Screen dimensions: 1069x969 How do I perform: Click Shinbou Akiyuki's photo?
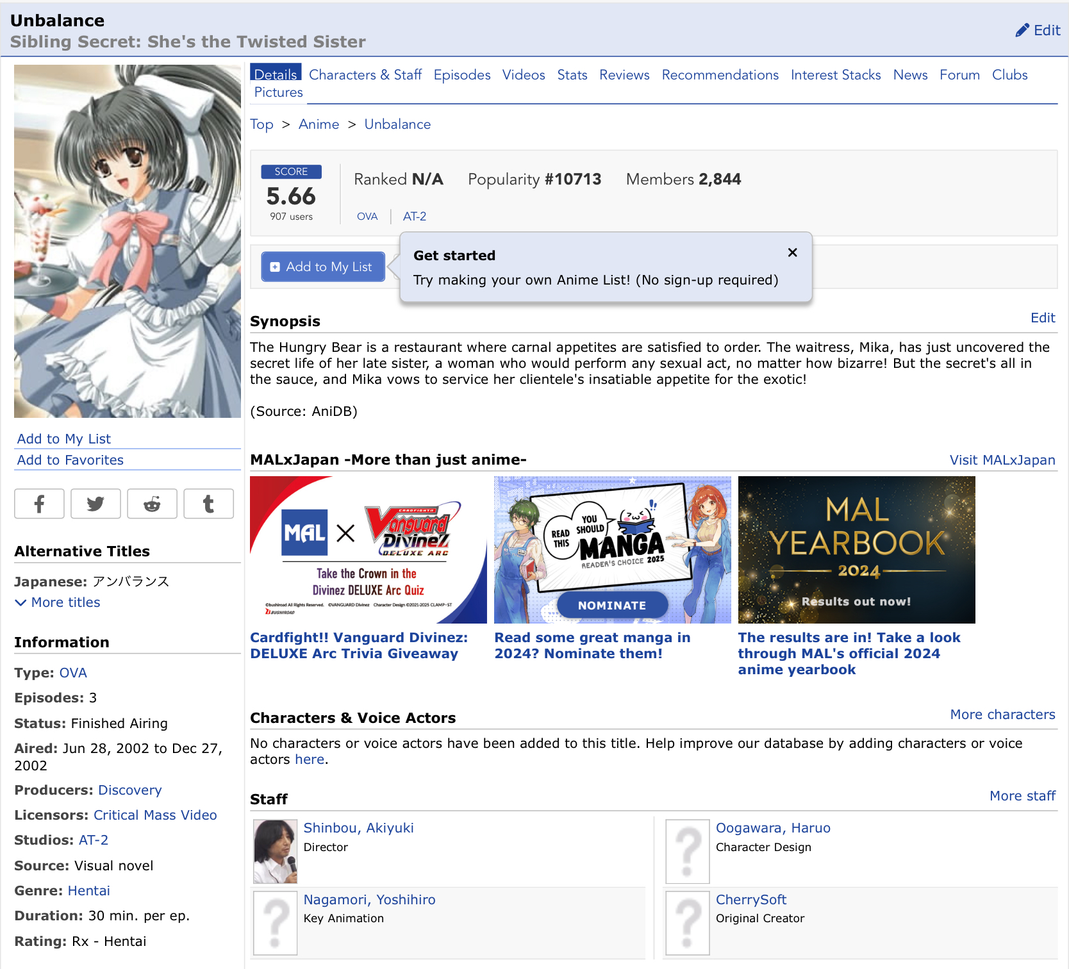(x=276, y=851)
